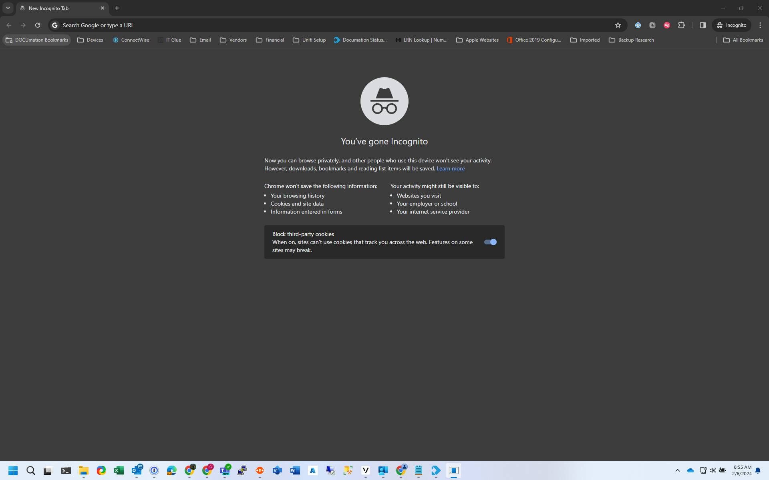Select the New Incognito Tab tab
The width and height of the screenshot is (769, 480).
[60, 8]
